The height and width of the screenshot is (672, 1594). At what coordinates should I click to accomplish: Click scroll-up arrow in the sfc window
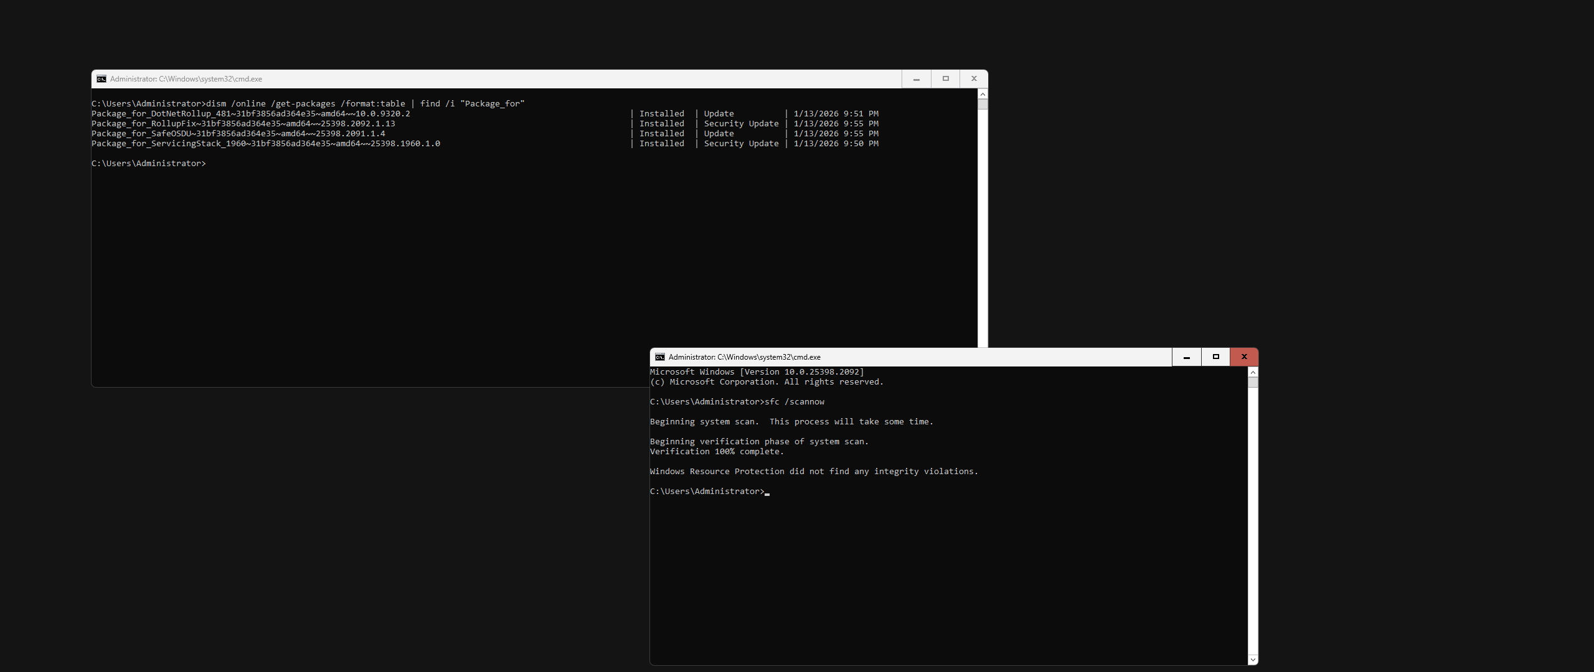[x=1253, y=372]
